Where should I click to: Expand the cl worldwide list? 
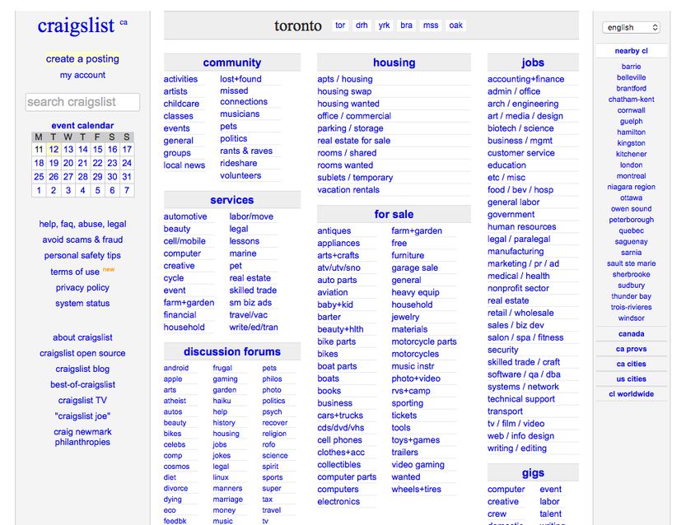point(632,394)
